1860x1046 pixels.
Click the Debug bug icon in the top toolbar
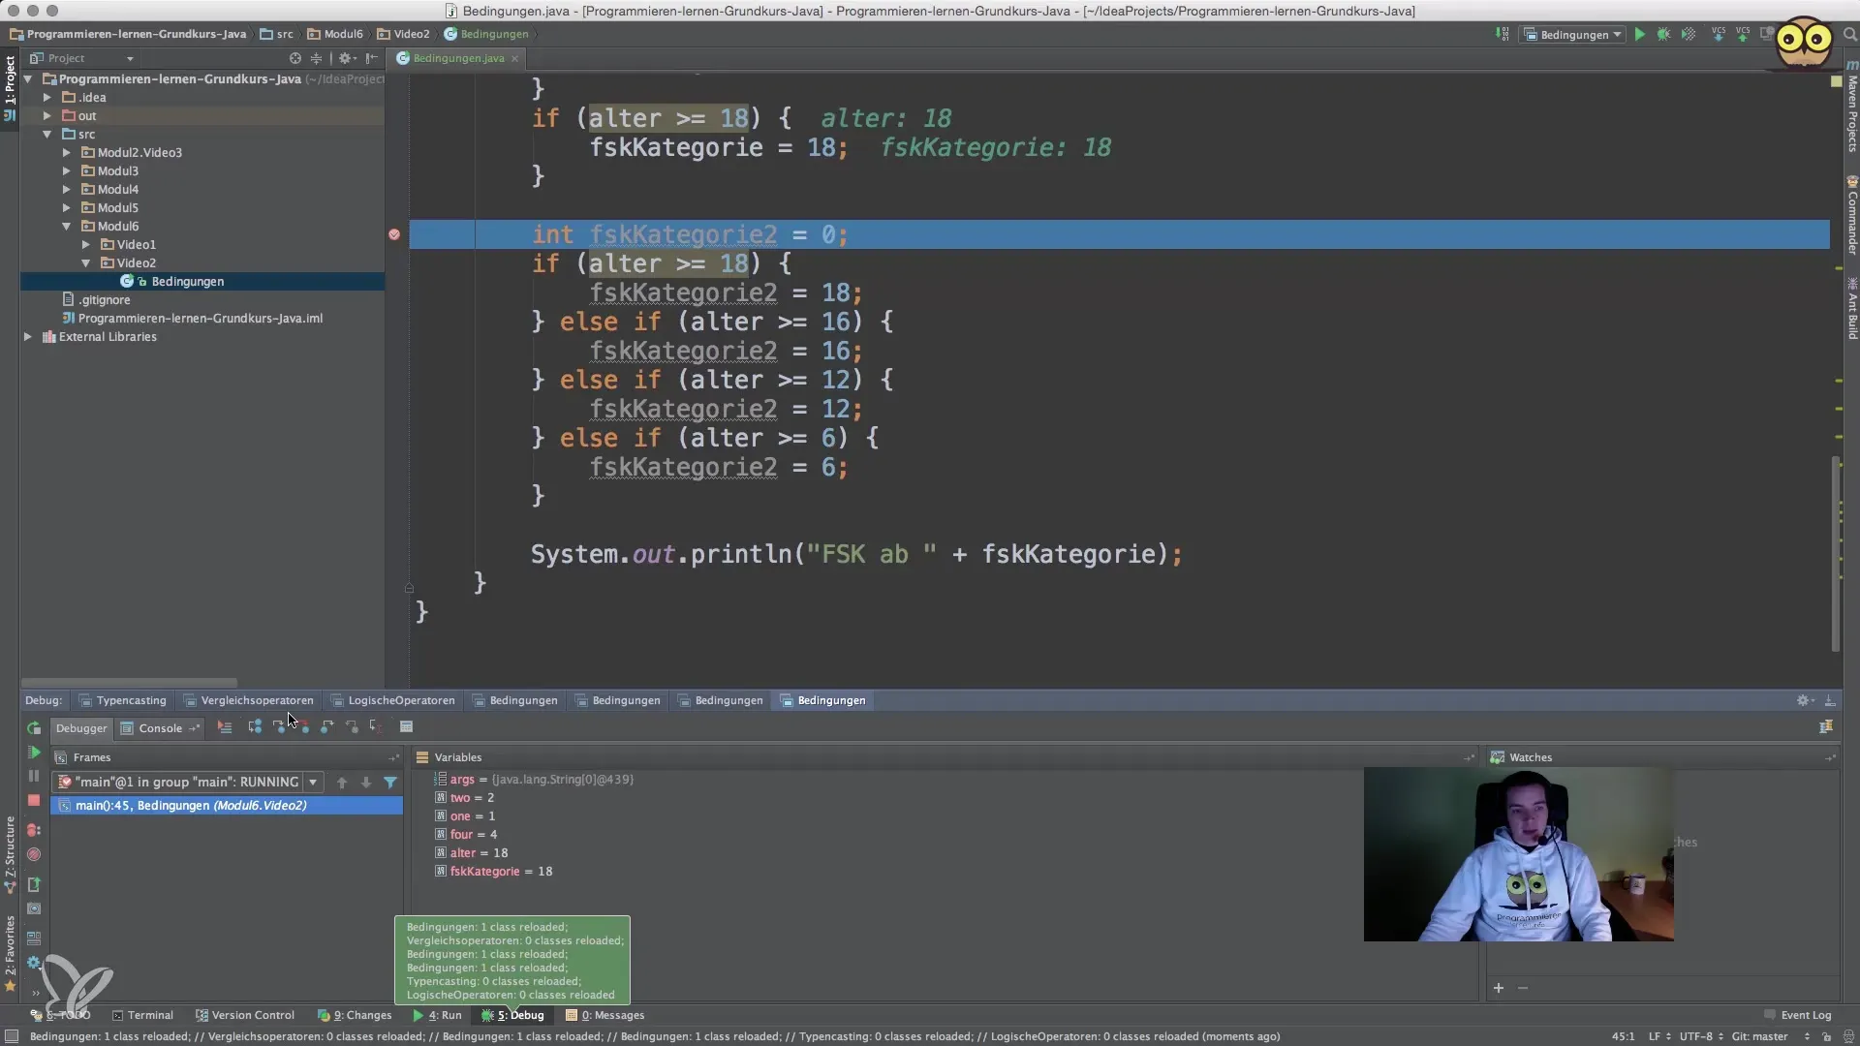point(1663,34)
